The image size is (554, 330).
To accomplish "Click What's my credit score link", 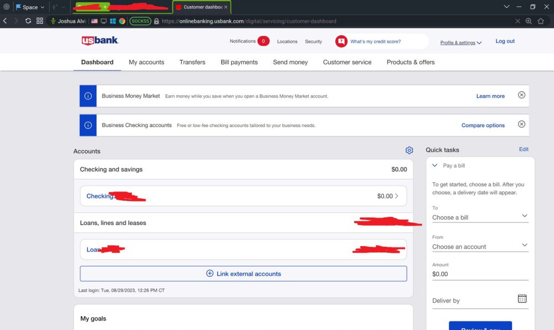I will click(376, 42).
